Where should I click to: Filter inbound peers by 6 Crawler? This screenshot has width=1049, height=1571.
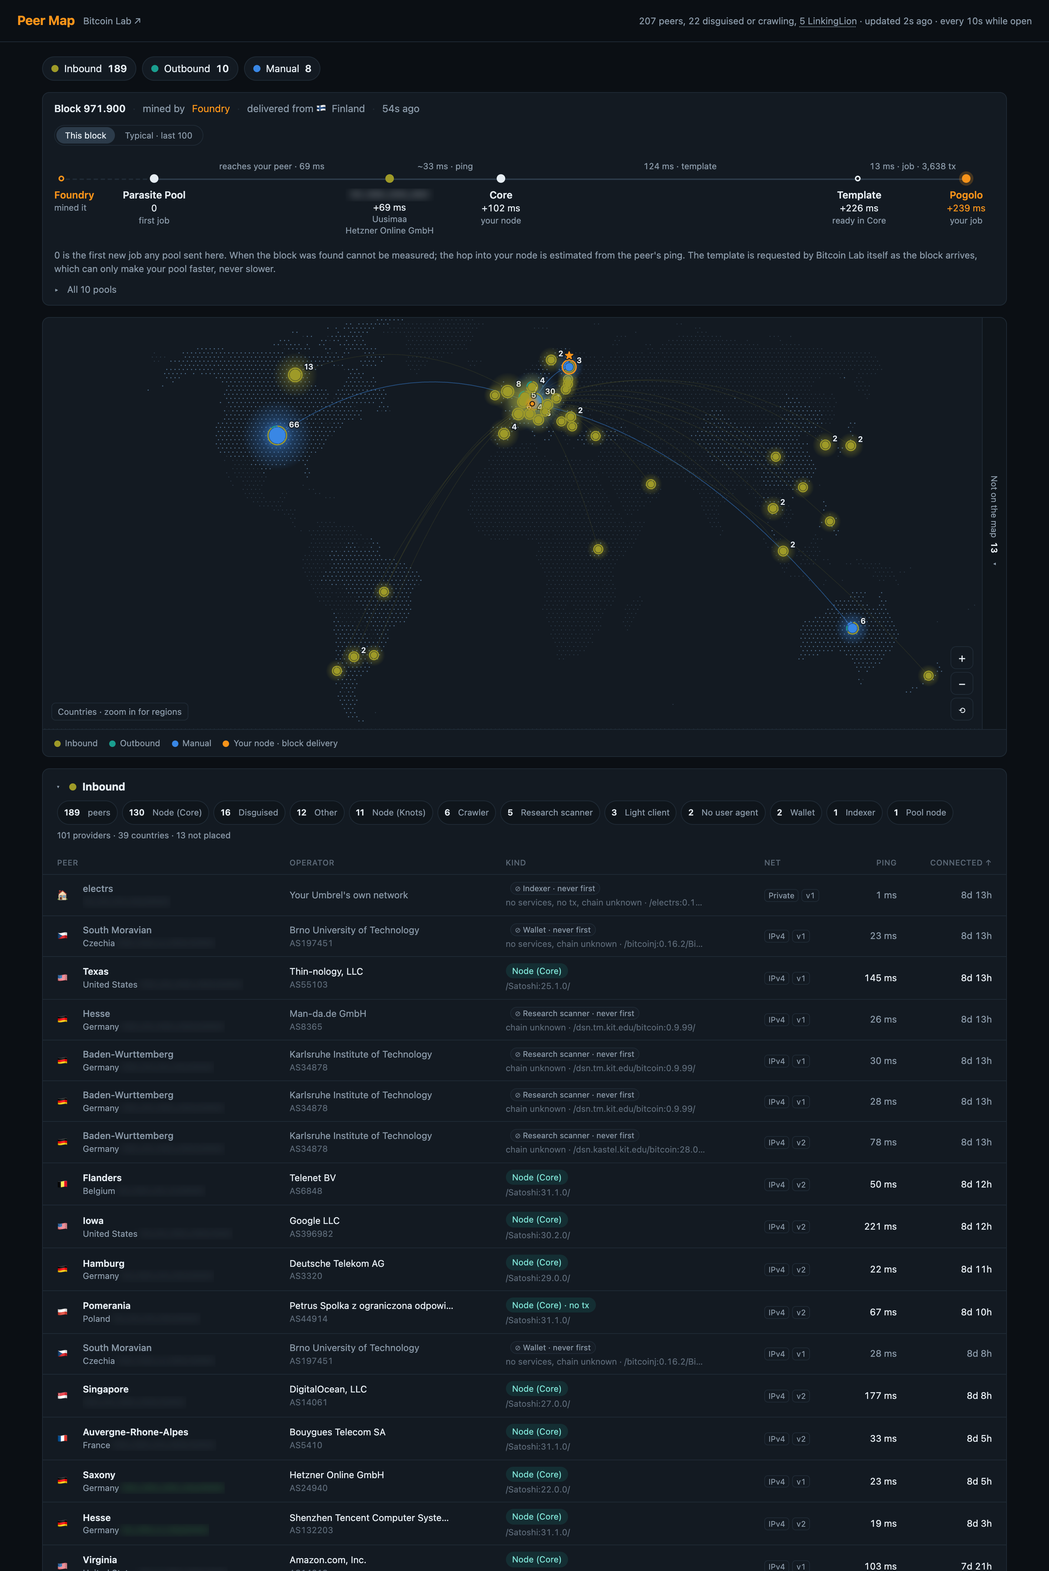tap(466, 813)
